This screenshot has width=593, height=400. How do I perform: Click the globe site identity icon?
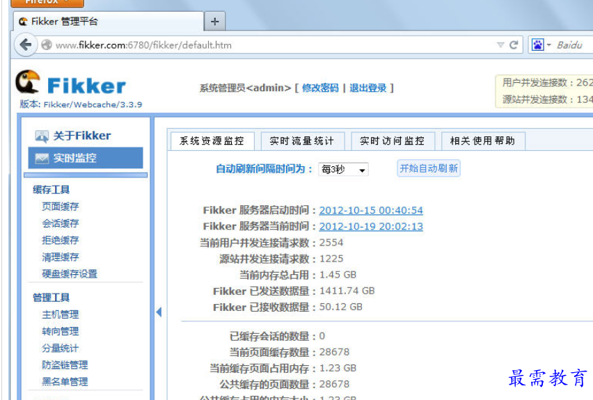coord(47,45)
